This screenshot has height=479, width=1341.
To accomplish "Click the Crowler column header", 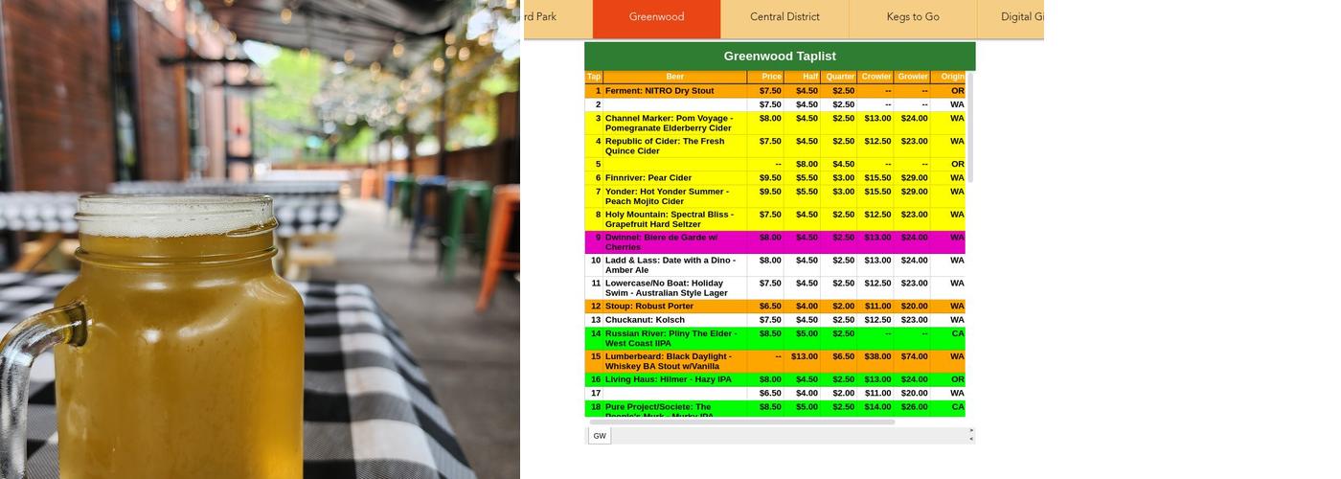I will pyautogui.click(x=875, y=77).
